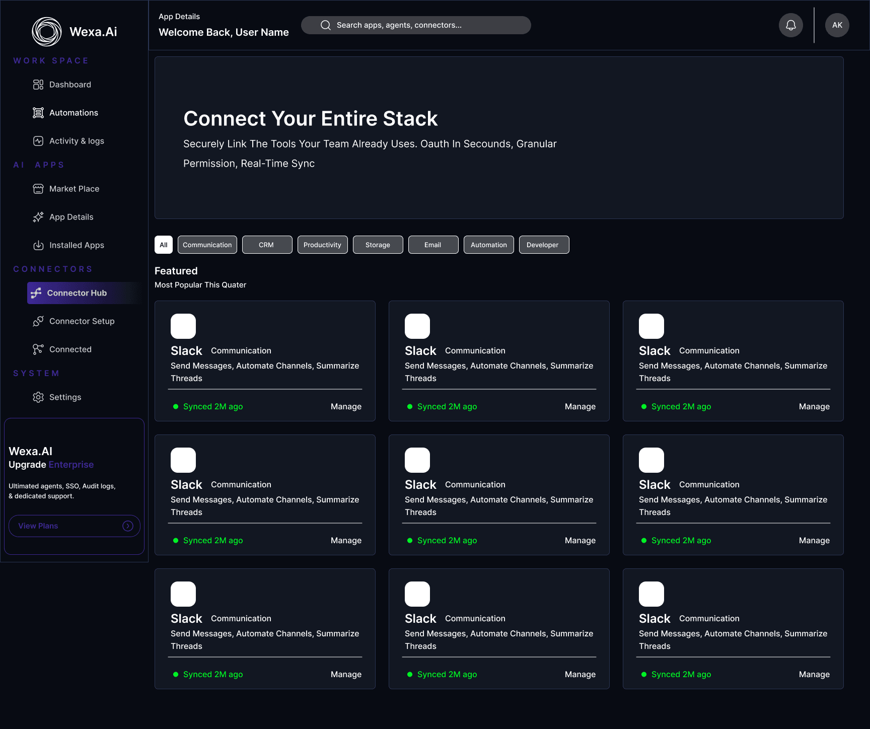Image resolution: width=870 pixels, height=729 pixels.
Task: Switch to the Productivity filter
Action: coord(322,245)
